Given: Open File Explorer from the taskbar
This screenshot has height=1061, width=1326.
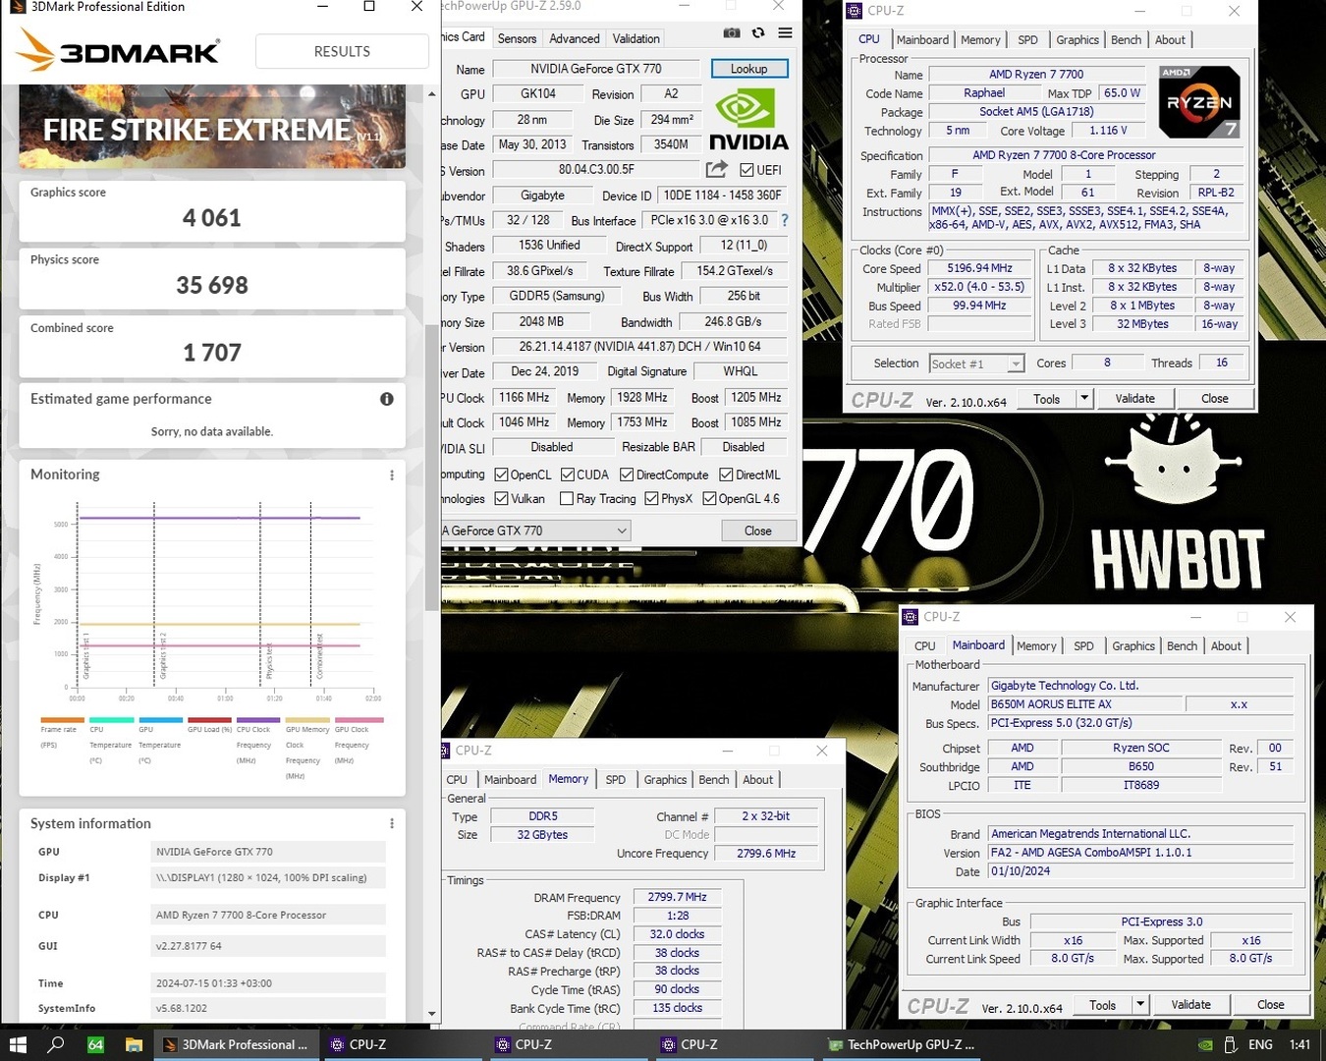Looking at the screenshot, I should [x=134, y=1044].
